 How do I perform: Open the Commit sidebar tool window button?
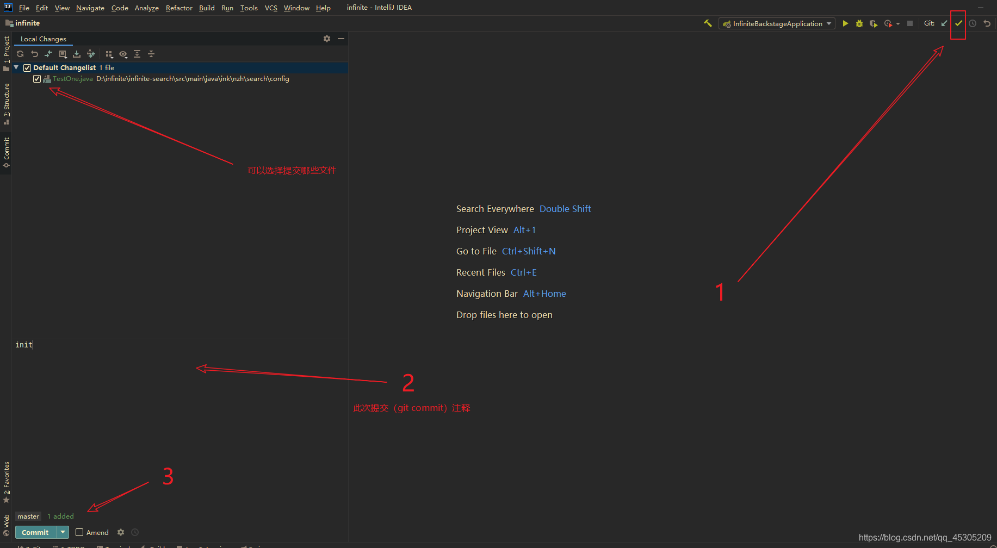click(x=6, y=152)
